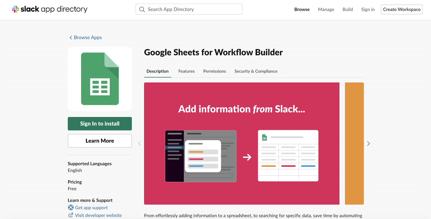Click the red Add information from Slack slide
Screen dimensions: 431x219
242,143
